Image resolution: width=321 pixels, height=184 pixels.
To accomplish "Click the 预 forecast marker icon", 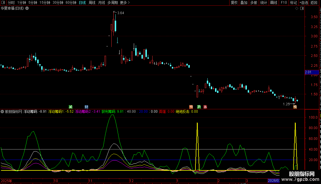I will [191, 107].
